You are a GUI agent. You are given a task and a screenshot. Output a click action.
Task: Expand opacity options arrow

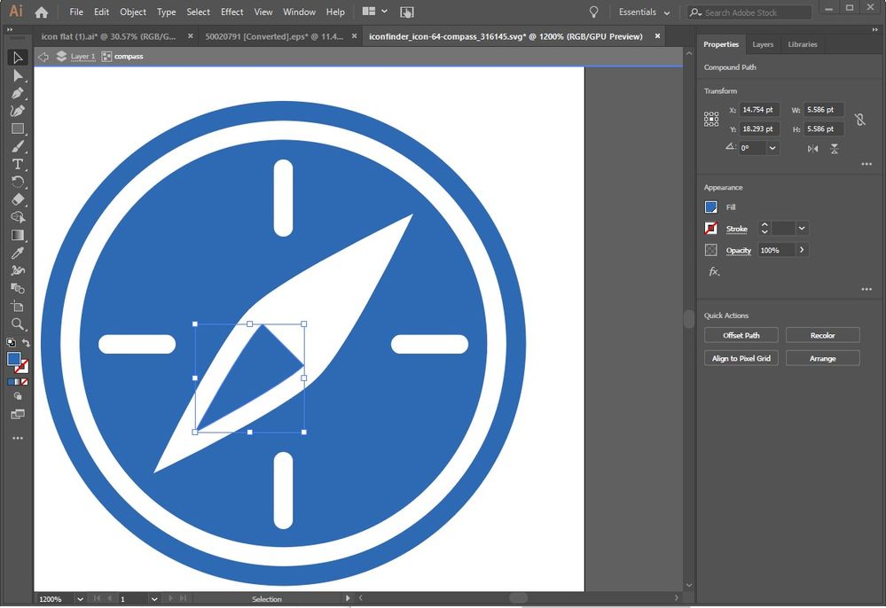pyautogui.click(x=802, y=250)
